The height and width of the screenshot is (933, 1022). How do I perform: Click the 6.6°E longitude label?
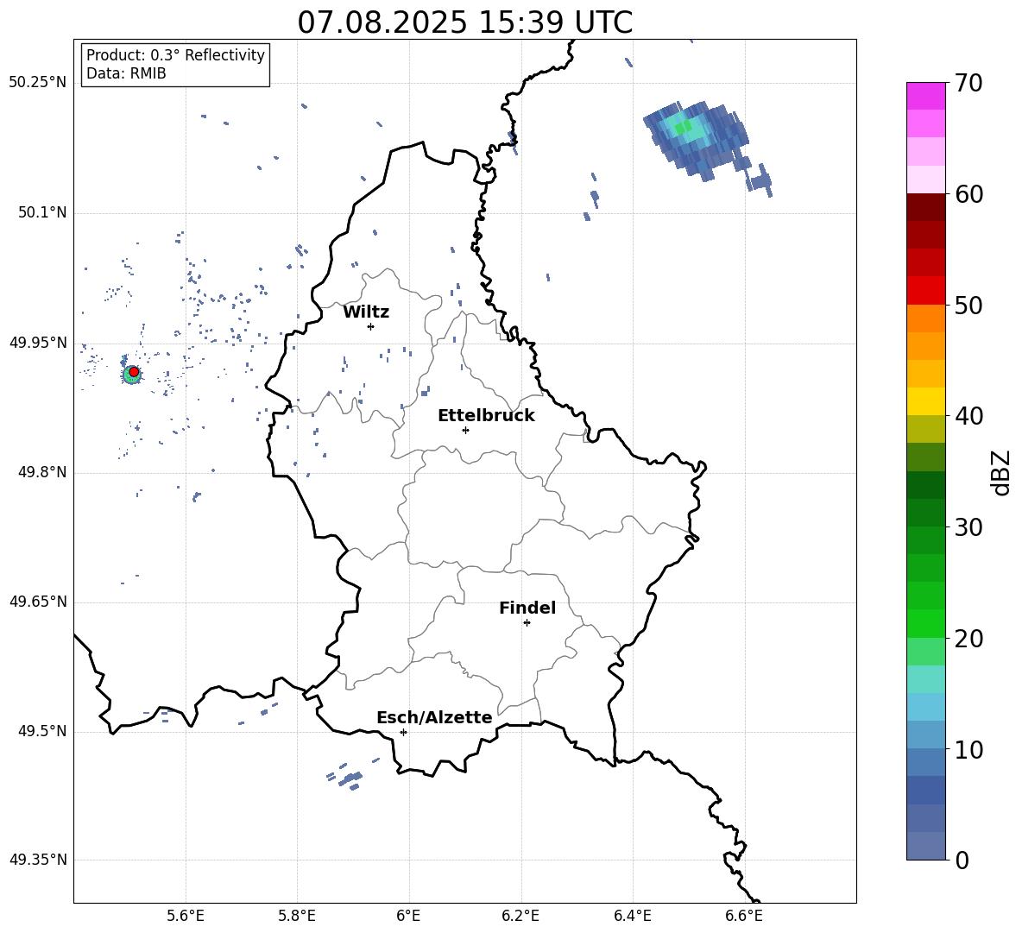coord(744,916)
